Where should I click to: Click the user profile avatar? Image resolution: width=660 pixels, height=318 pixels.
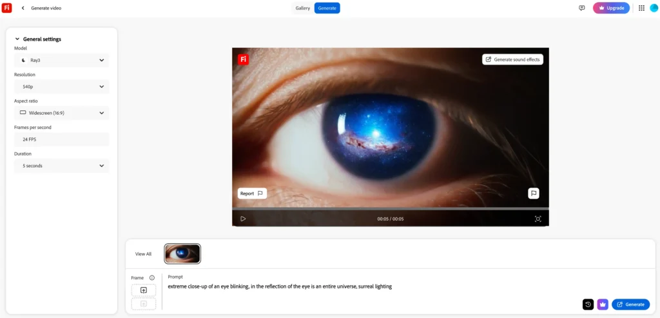(x=654, y=8)
